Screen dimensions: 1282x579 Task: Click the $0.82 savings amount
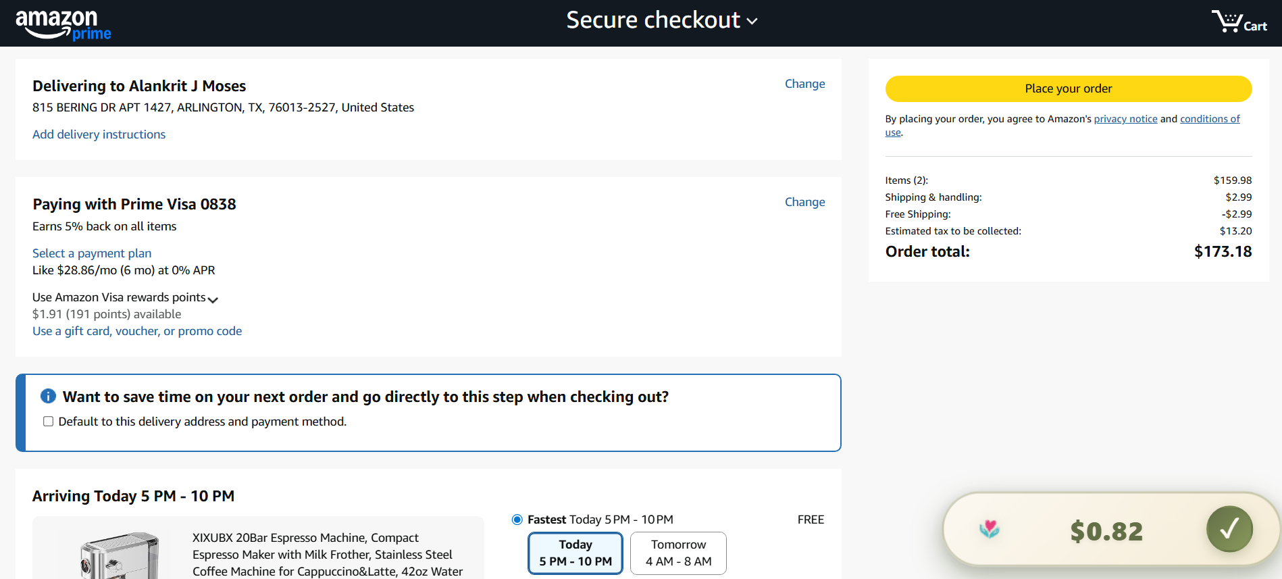[x=1106, y=532]
